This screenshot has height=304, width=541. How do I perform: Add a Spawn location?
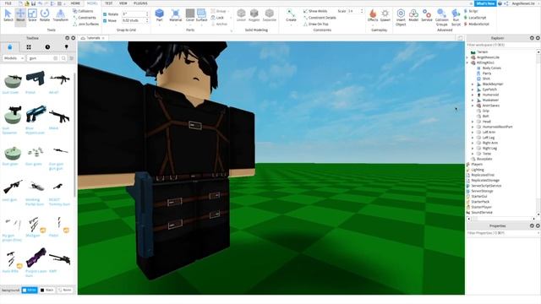pyautogui.click(x=385, y=15)
